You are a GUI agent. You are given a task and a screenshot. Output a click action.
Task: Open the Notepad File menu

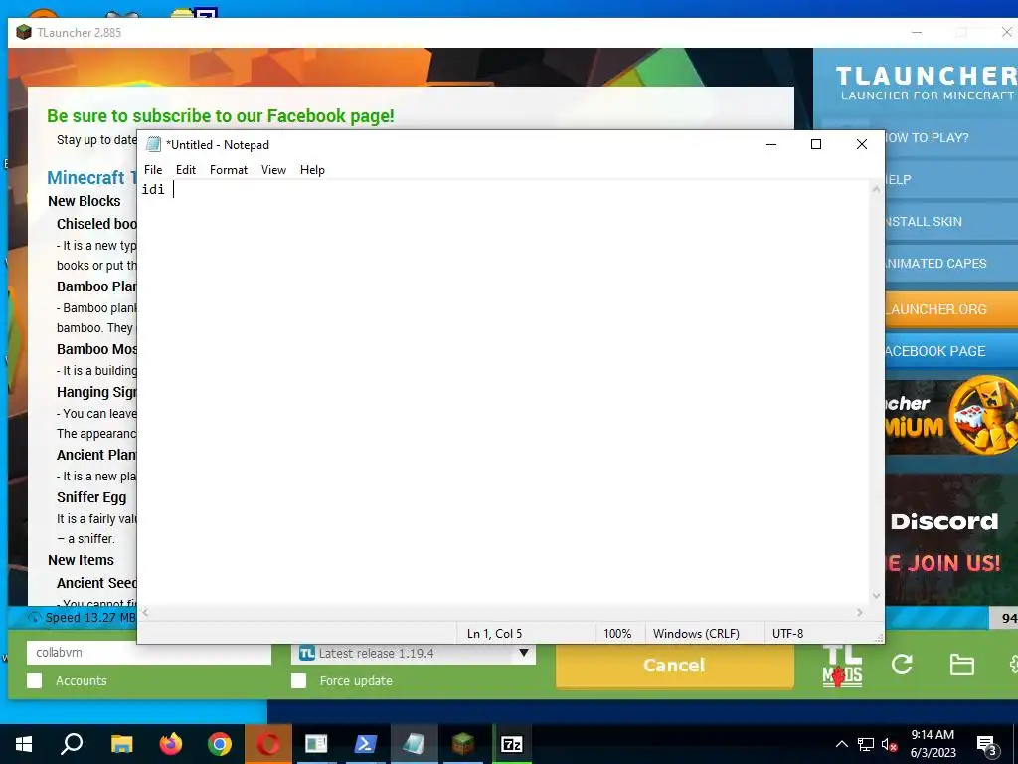153,169
